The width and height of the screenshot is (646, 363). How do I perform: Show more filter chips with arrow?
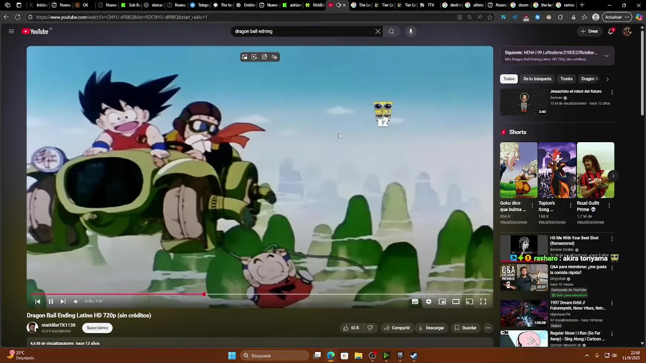(607, 79)
